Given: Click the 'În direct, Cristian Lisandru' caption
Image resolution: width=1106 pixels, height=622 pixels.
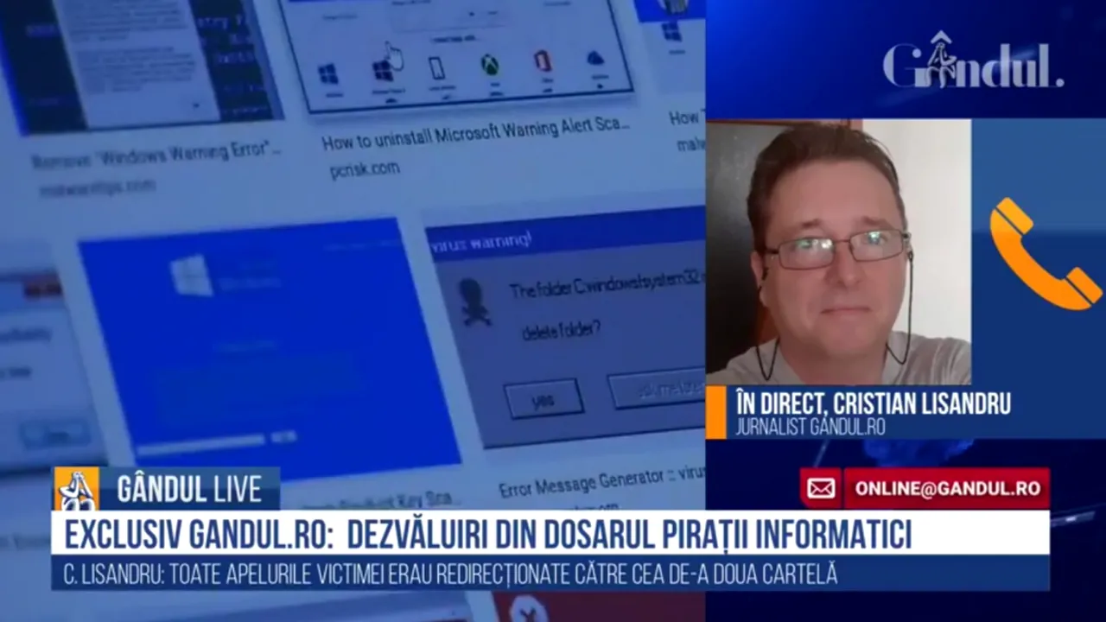Looking at the screenshot, I should coord(873,403).
